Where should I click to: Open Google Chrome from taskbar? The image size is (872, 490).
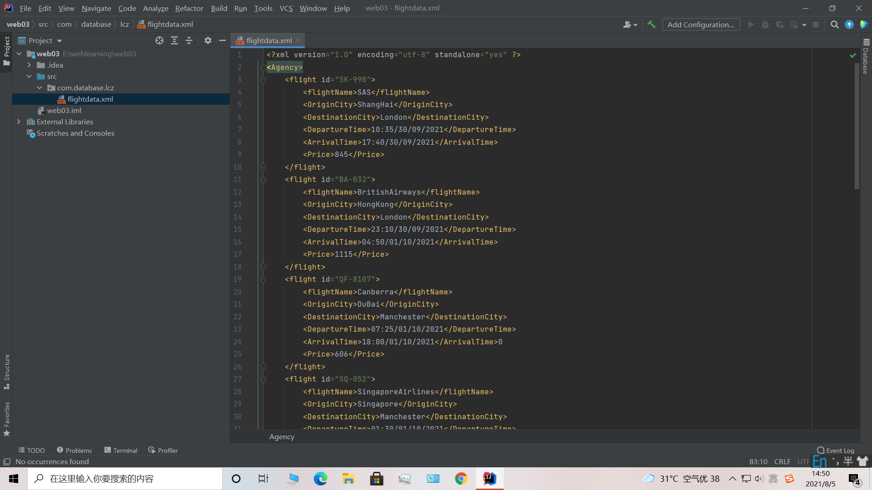[x=461, y=479]
